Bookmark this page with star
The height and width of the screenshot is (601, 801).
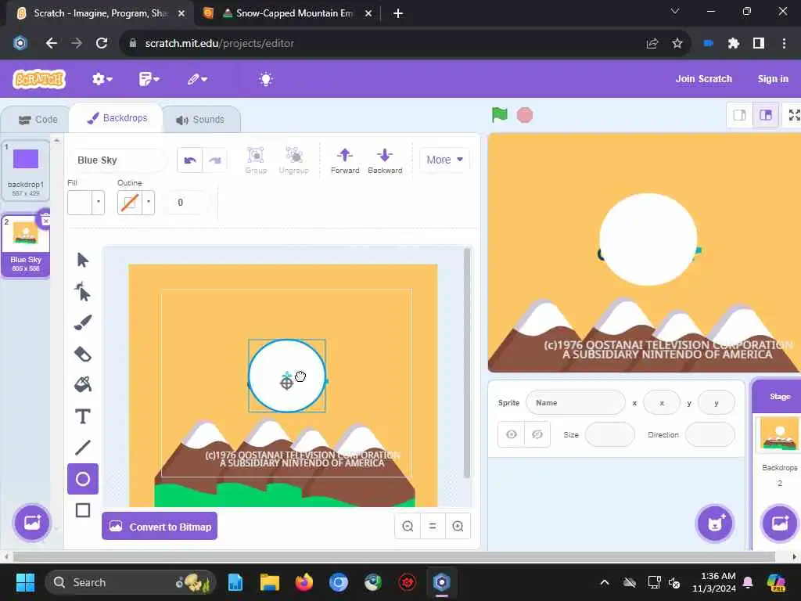click(677, 44)
